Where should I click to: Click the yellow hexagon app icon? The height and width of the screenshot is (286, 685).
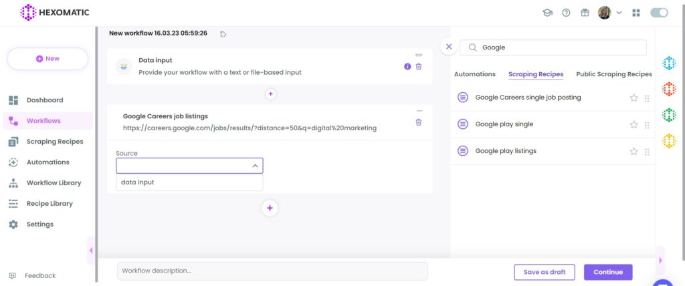669,141
